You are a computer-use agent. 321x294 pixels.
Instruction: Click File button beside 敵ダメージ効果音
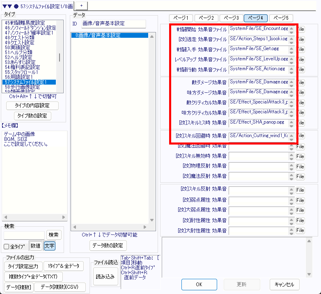pyautogui.click(x=300, y=83)
